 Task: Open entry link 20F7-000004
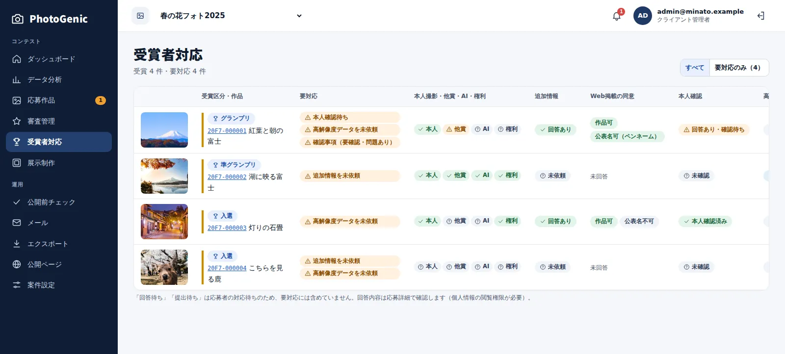227,268
